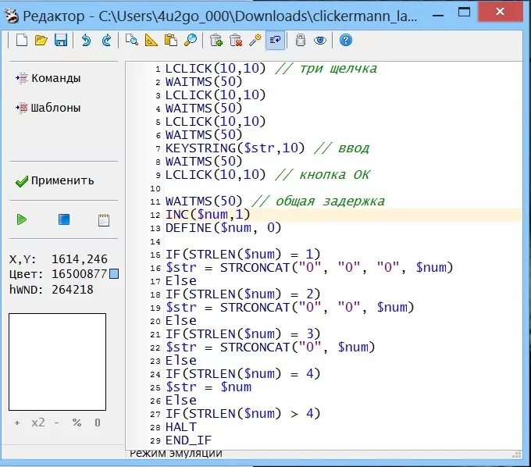Image resolution: width=531 pixels, height=467 pixels.
Task: Click the x2 zoom control under preview
Action: (38, 422)
